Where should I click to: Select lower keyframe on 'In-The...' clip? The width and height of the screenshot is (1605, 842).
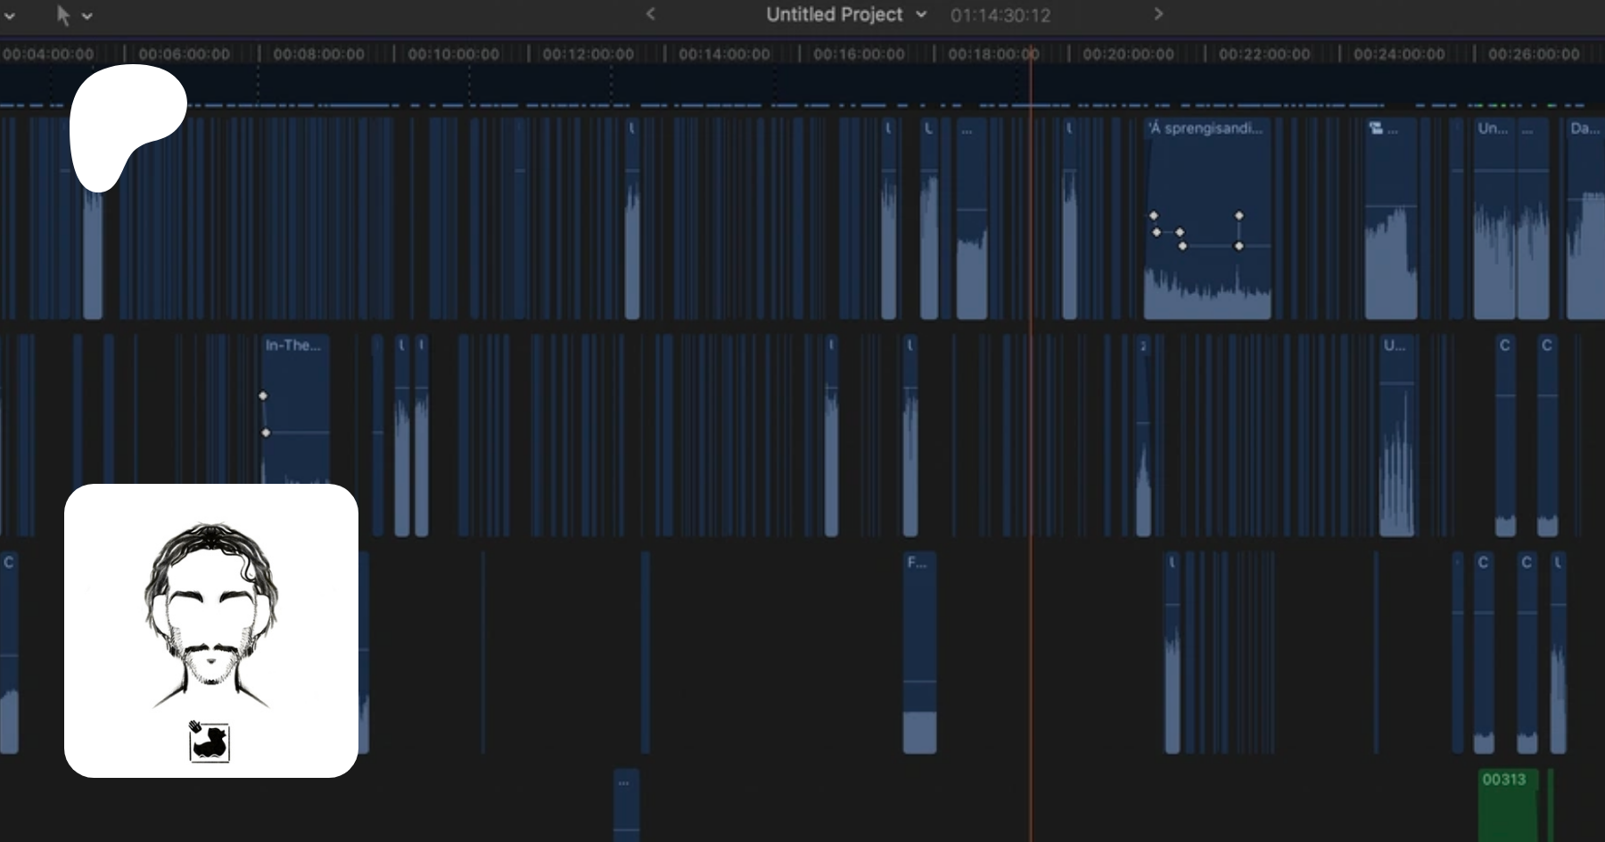266,433
